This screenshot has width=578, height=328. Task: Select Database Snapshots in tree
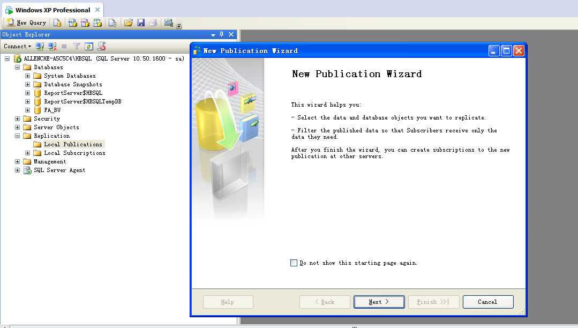tap(73, 84)
